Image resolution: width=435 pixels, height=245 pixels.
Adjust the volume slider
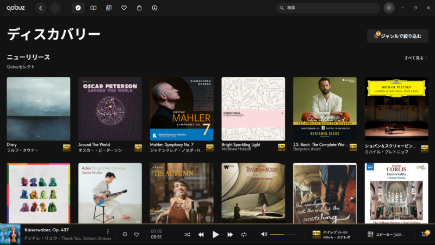[x=283, y=234]
